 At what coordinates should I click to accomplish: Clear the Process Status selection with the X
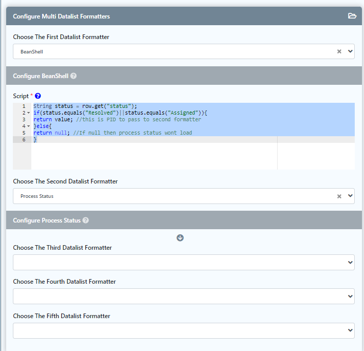pos(339,196)
